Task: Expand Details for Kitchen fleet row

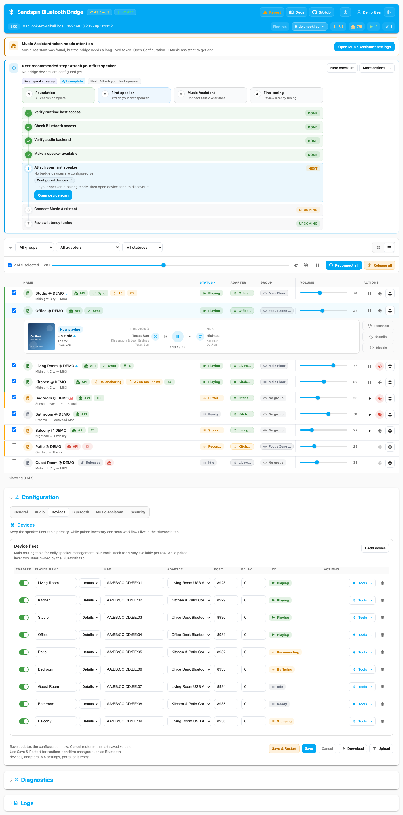Action: click(x=90, y=601)
